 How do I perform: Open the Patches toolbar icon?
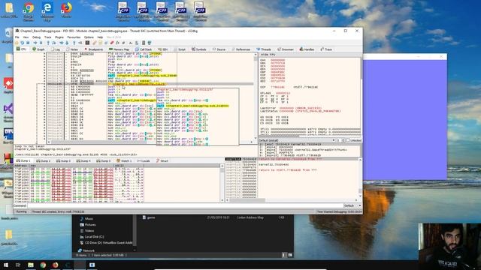(x=94, y=43)
